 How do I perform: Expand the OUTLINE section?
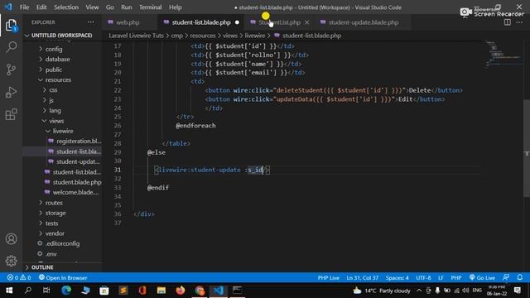42,267
